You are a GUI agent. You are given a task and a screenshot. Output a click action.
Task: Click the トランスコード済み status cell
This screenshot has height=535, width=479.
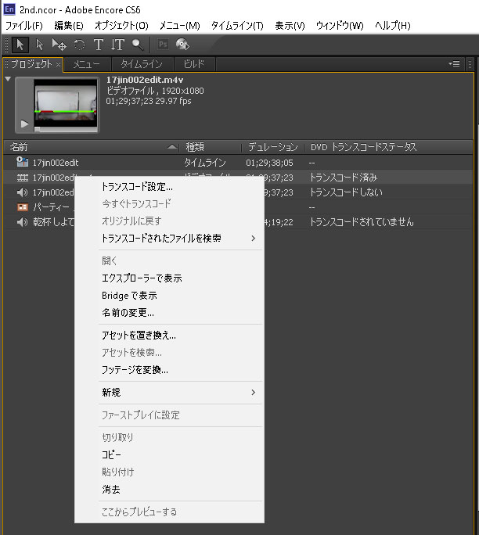click(343, 178)
